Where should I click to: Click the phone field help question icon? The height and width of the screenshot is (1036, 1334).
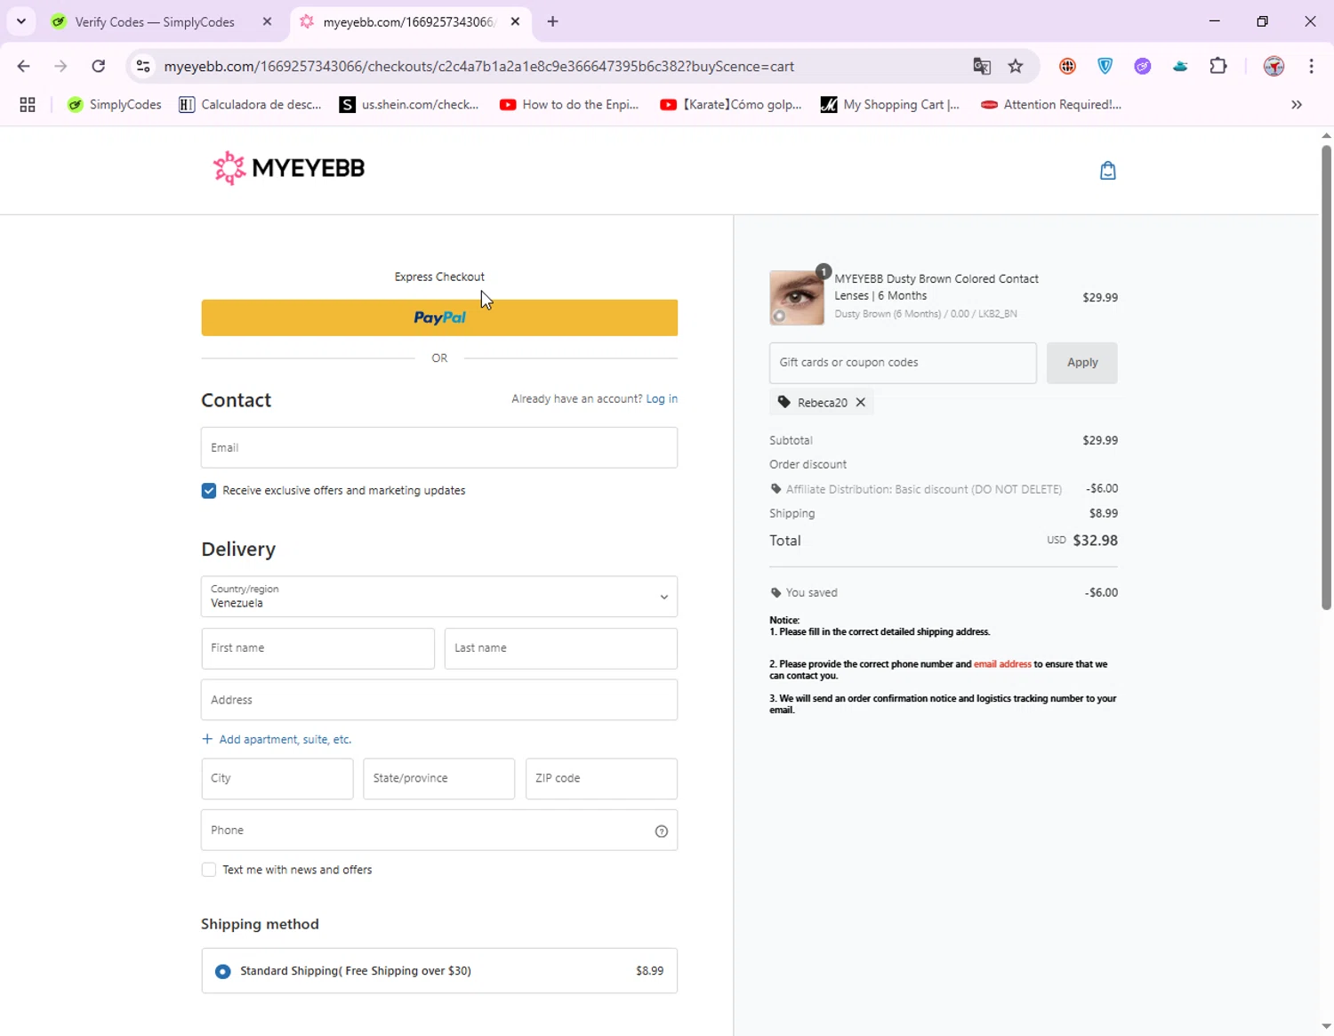662,831
